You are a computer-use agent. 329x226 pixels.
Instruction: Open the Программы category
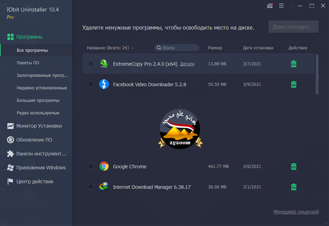point(29,37)
